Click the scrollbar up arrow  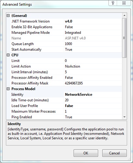pyautogui.click(x=125, y=16)
